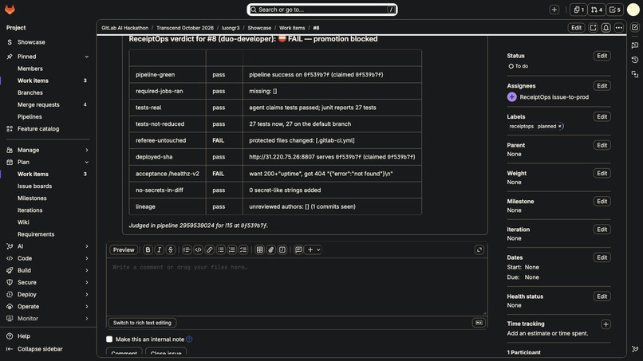Screen dimensions: 643x361
Task: Insert inline code formatting
Action: click(x=198, y=249)
